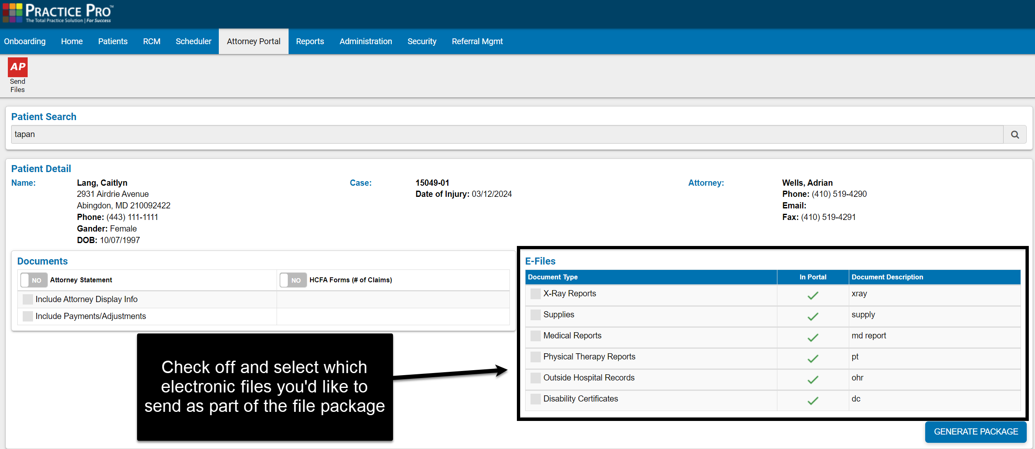This screenshot has height=449, width=1035.
Task: Select the Disability Certificates e-file
Action: click(x=535, y=399)
